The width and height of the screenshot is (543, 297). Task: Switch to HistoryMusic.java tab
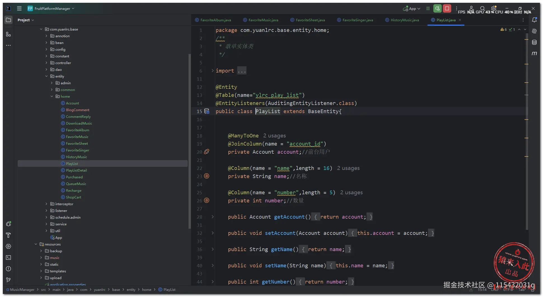pos(402,20)
